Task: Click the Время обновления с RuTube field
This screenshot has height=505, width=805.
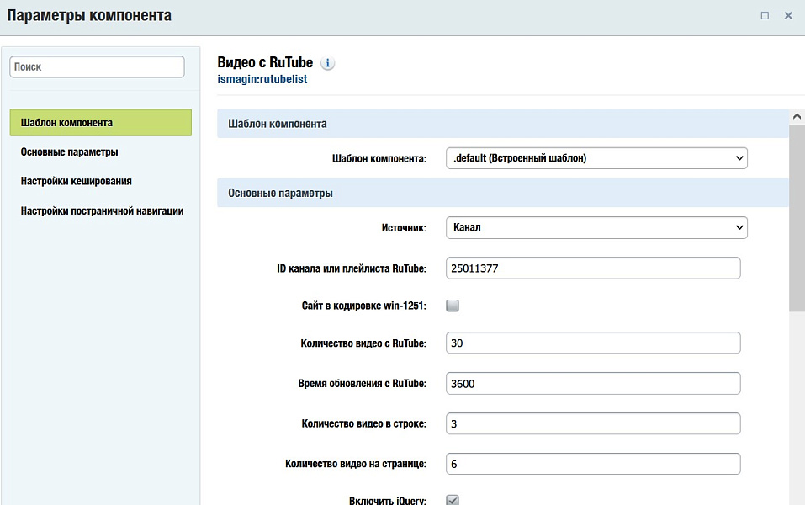Action: 592,383
